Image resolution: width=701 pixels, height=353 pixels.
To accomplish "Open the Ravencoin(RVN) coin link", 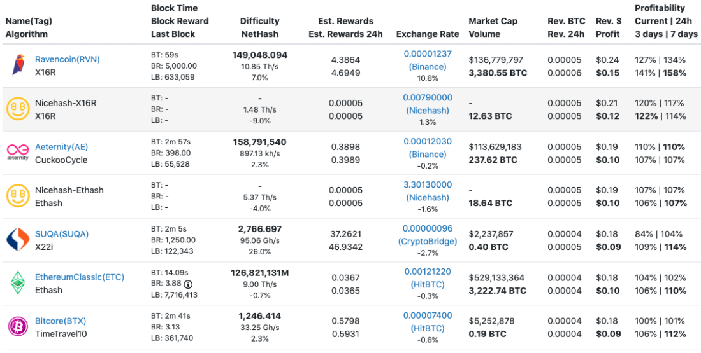I will point(67,59).
